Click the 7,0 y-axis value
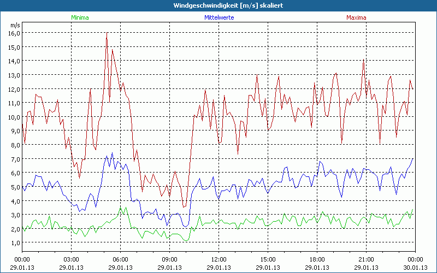 pyautogui.click(x=16, y=159)
